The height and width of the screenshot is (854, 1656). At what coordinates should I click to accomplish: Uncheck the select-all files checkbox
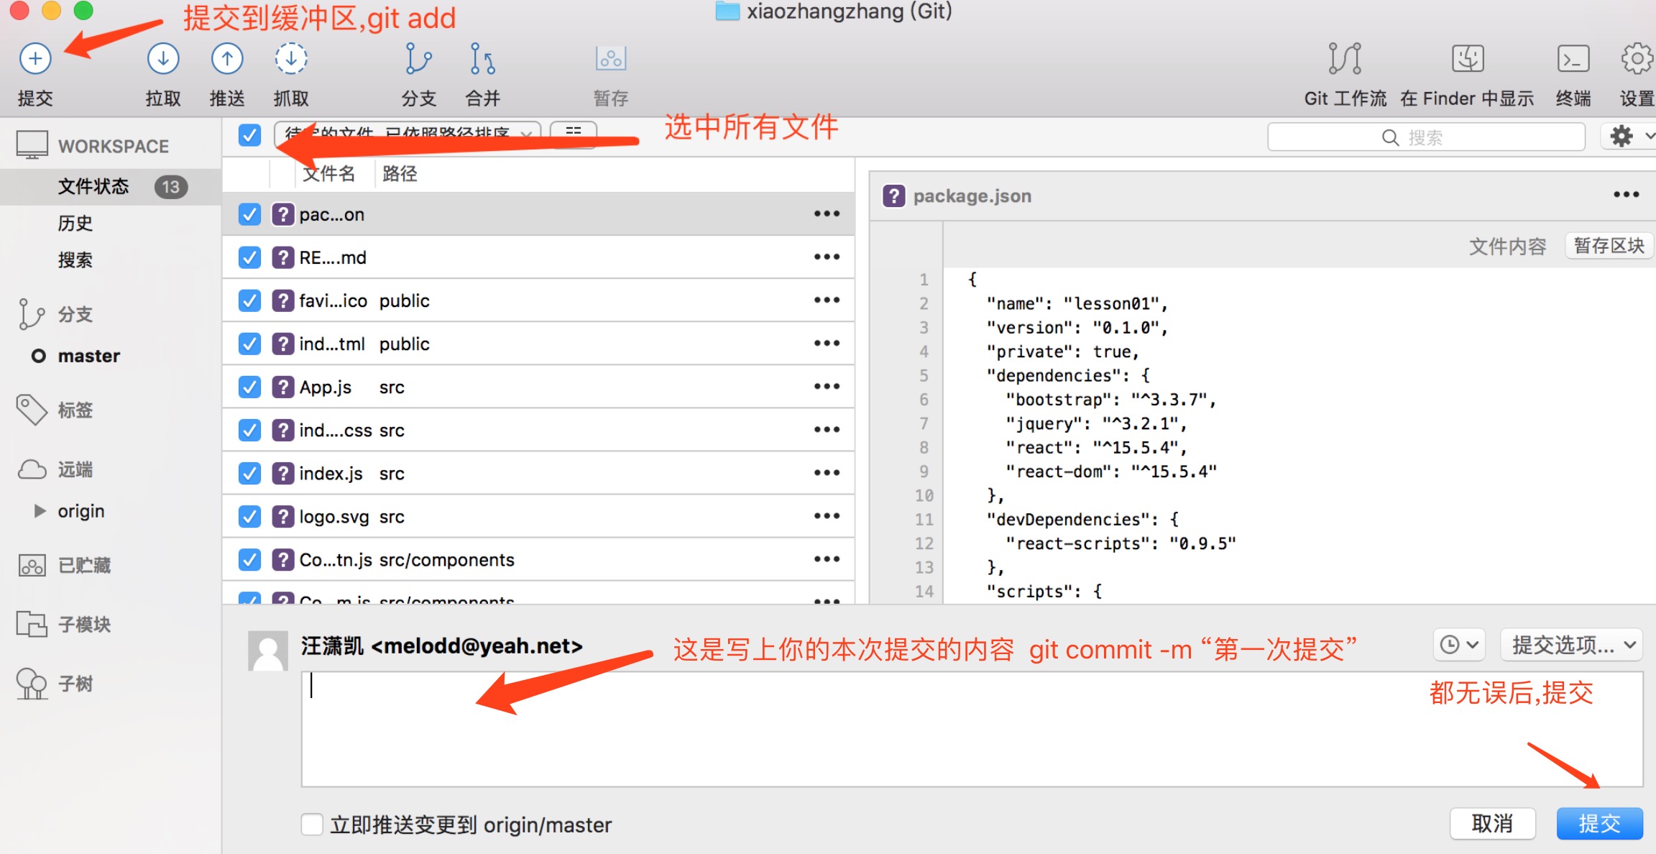click(x=249, y=135)
